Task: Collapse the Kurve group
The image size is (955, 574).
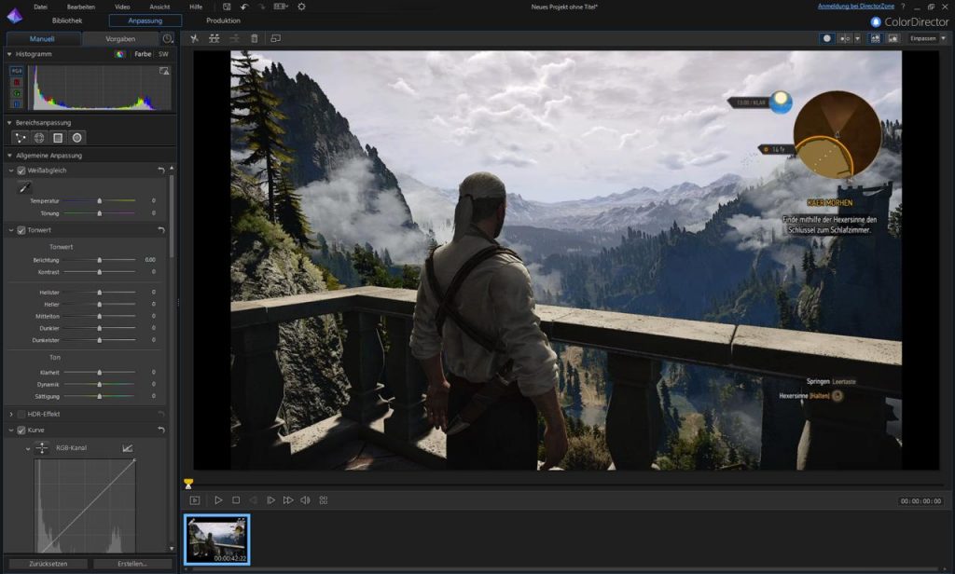Action: pyautogui.click(x=11, y=430)
